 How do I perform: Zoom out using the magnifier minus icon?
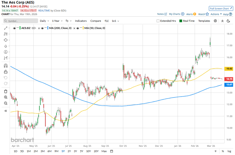pos(6,103)
